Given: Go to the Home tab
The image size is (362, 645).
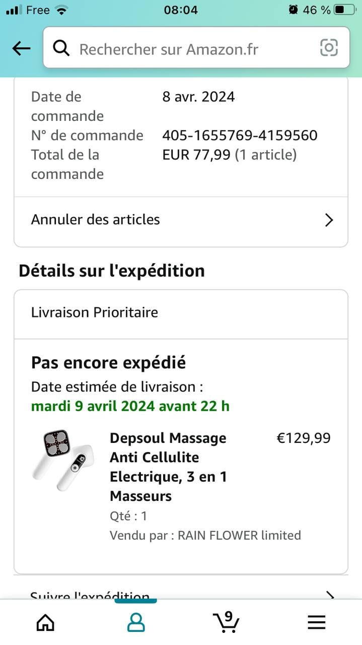Looking at the screenshot, I should [x=45, y=622].
